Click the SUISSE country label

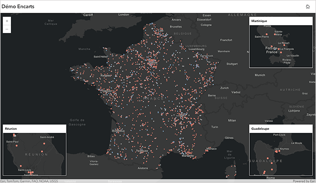[x=221, y=98]
